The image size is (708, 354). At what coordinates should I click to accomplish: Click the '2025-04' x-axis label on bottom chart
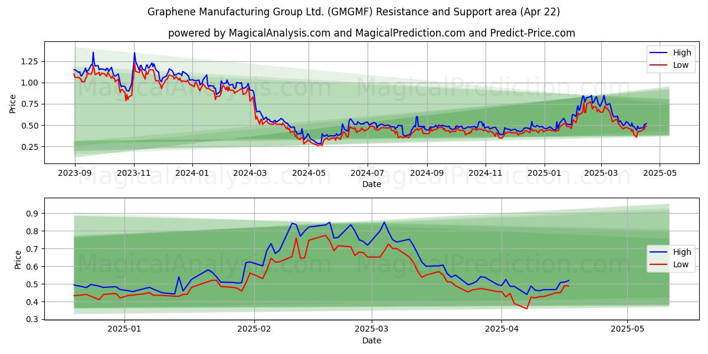coord(501,330)
